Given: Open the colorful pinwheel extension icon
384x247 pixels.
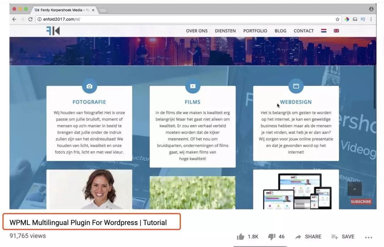Looking at the screenshot, I should click(x=347, y=19).
